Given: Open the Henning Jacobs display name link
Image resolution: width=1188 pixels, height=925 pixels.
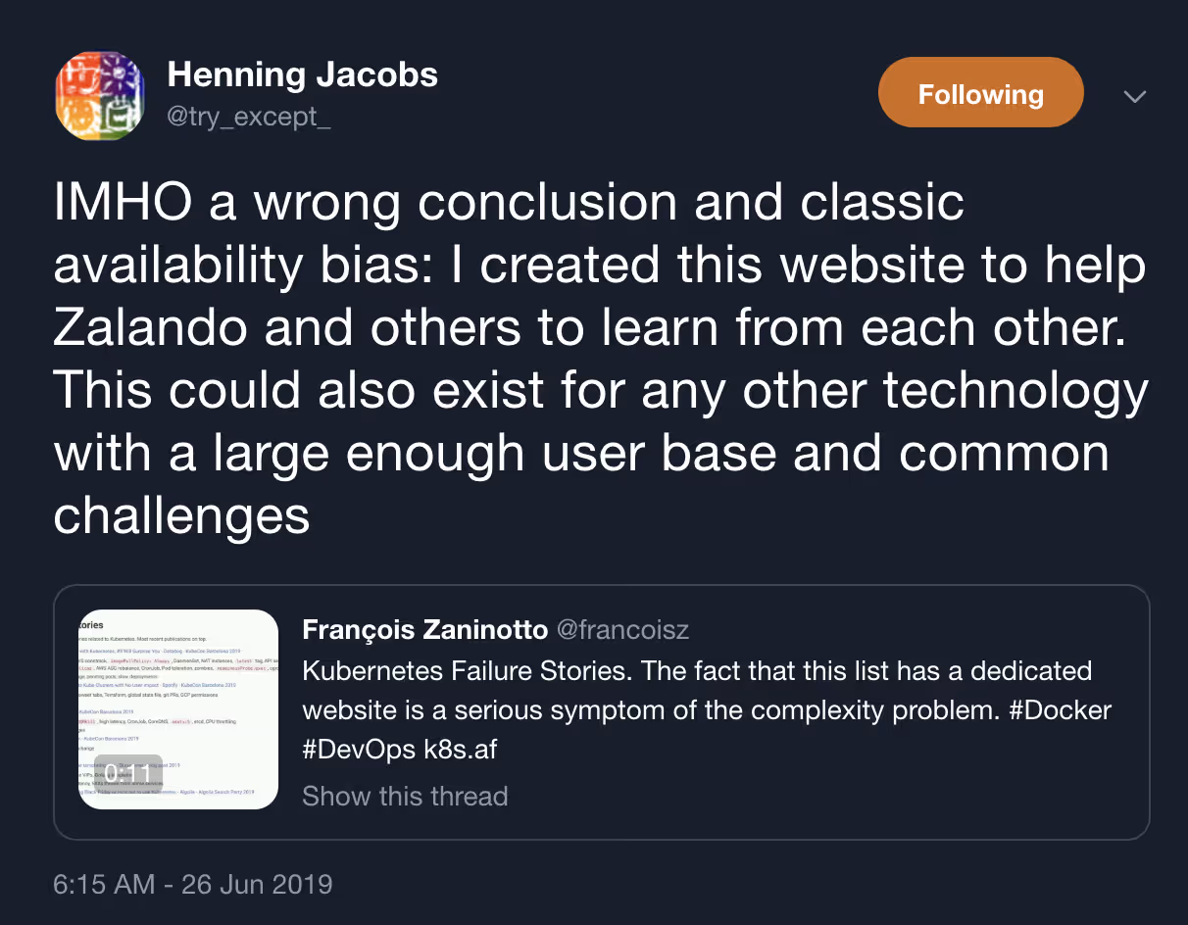Looking at the screenshot, I should tap(302, 74).
